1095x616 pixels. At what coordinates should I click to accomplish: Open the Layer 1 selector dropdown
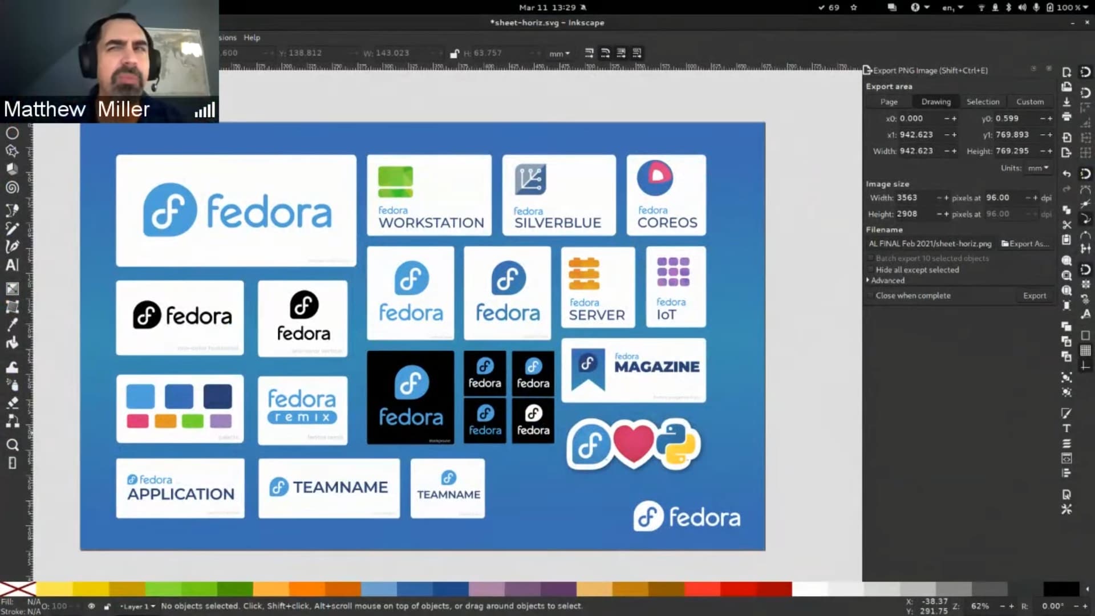click(x=137, y=606)
